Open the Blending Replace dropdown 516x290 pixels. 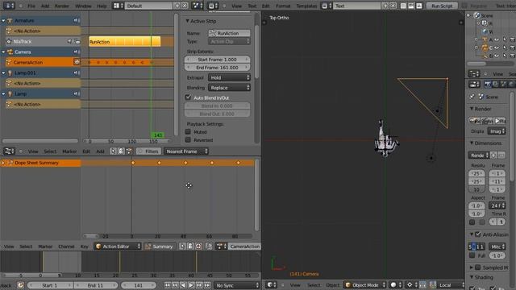pyautogui.click(x=229, y=88)
